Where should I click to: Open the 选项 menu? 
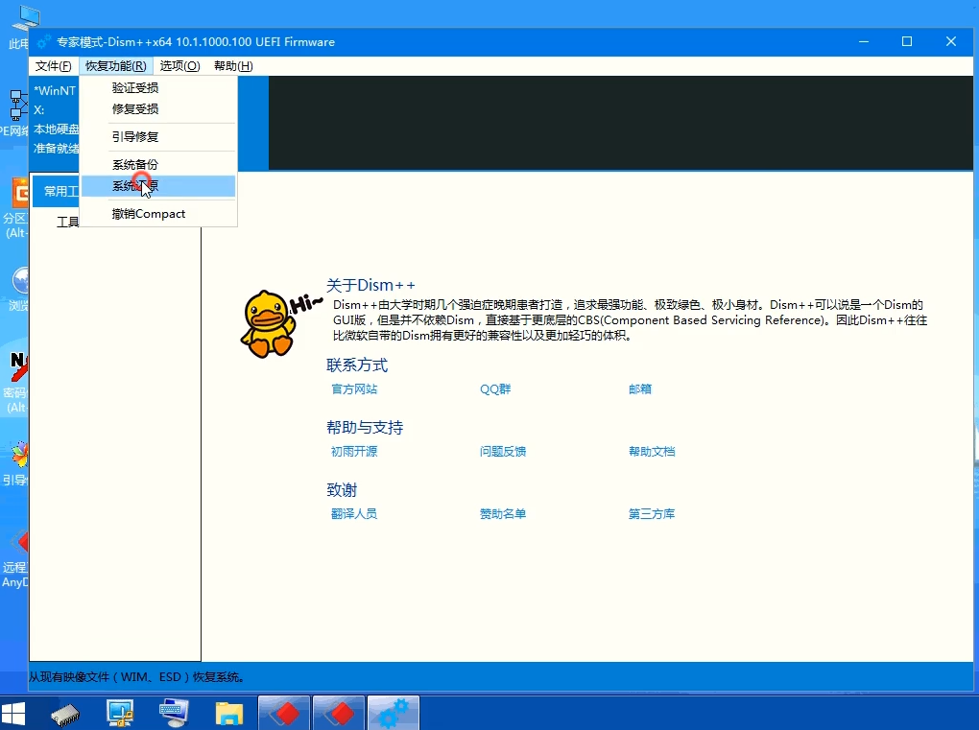pos(179,66)
